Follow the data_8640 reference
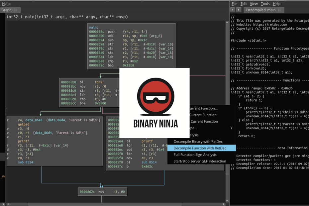The height and width of the screenshot is (206, 309). (34, 120)
